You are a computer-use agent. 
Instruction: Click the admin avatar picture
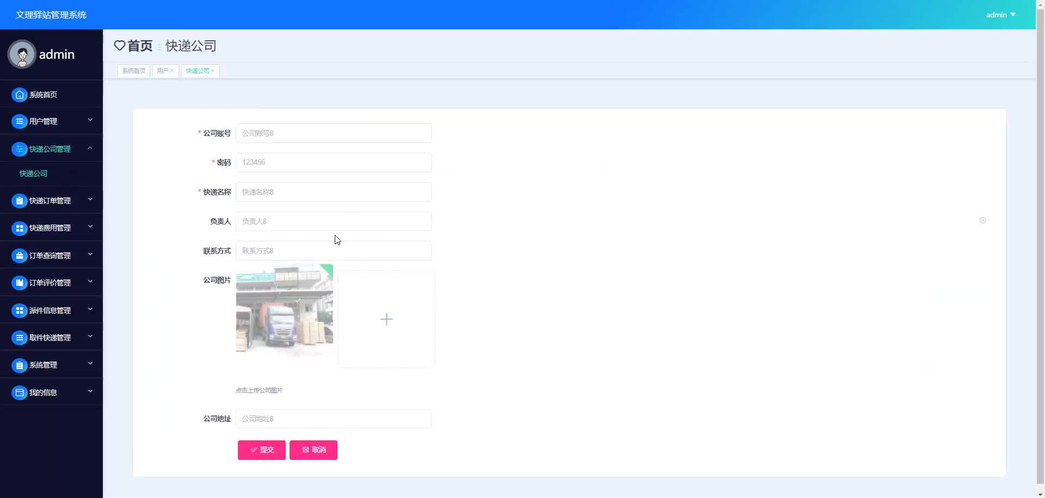[x=22, y=54]
